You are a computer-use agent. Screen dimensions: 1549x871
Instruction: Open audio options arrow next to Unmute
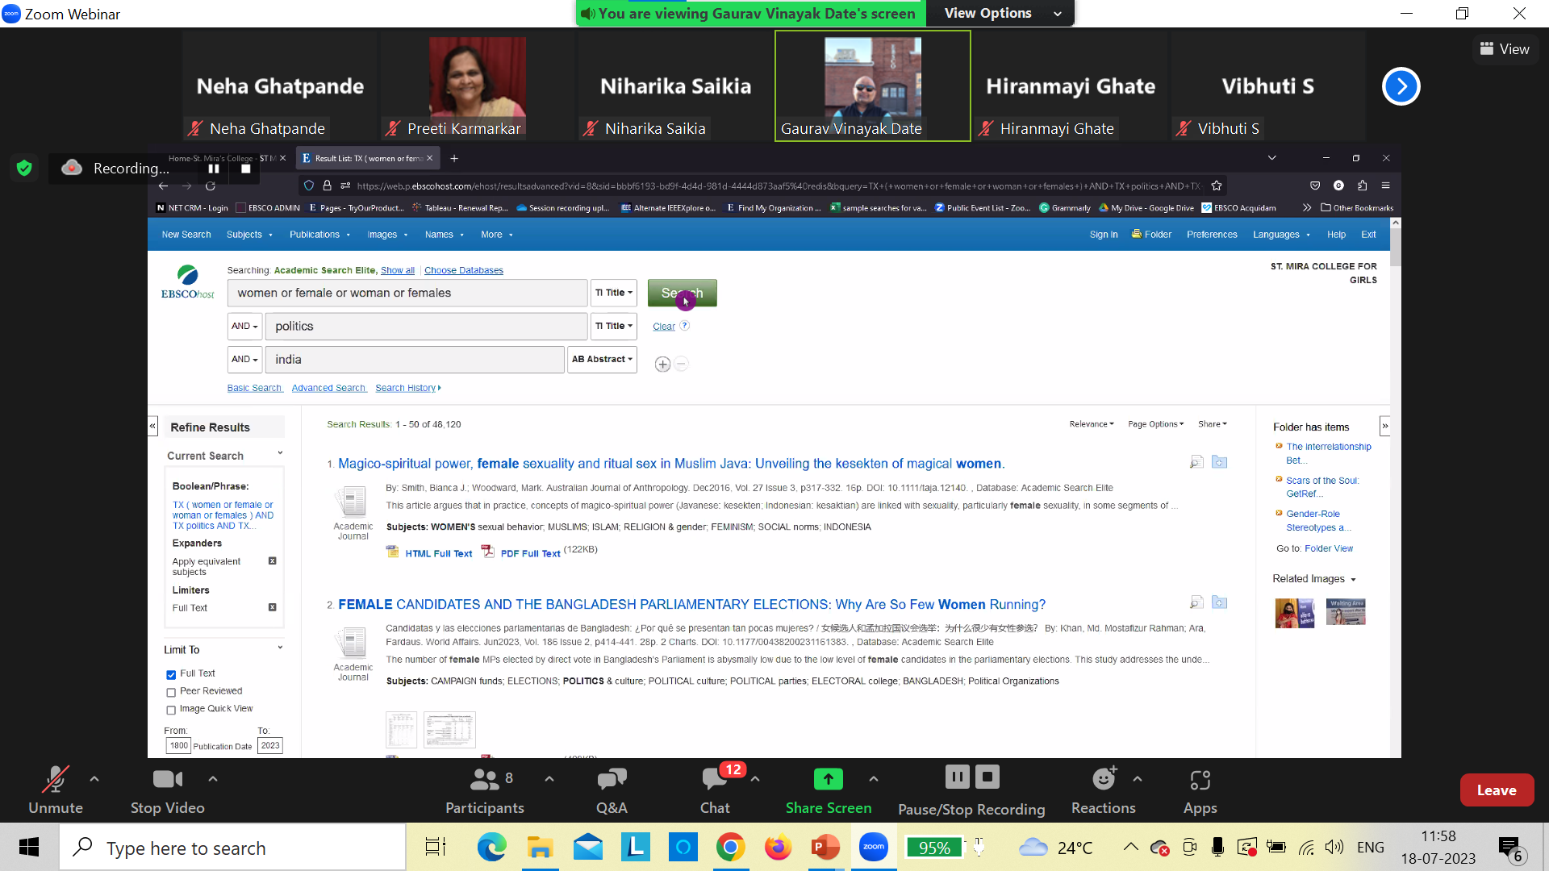pyautogui.click(x=94, y=779)
